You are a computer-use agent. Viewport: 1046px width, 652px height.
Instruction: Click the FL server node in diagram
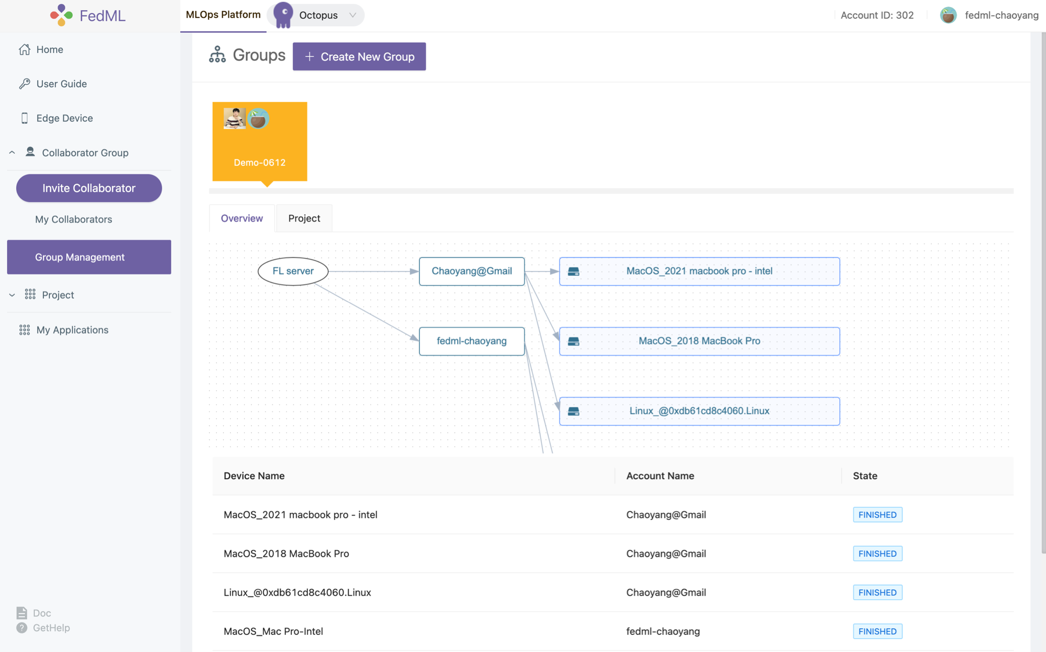tap(293, 271)
